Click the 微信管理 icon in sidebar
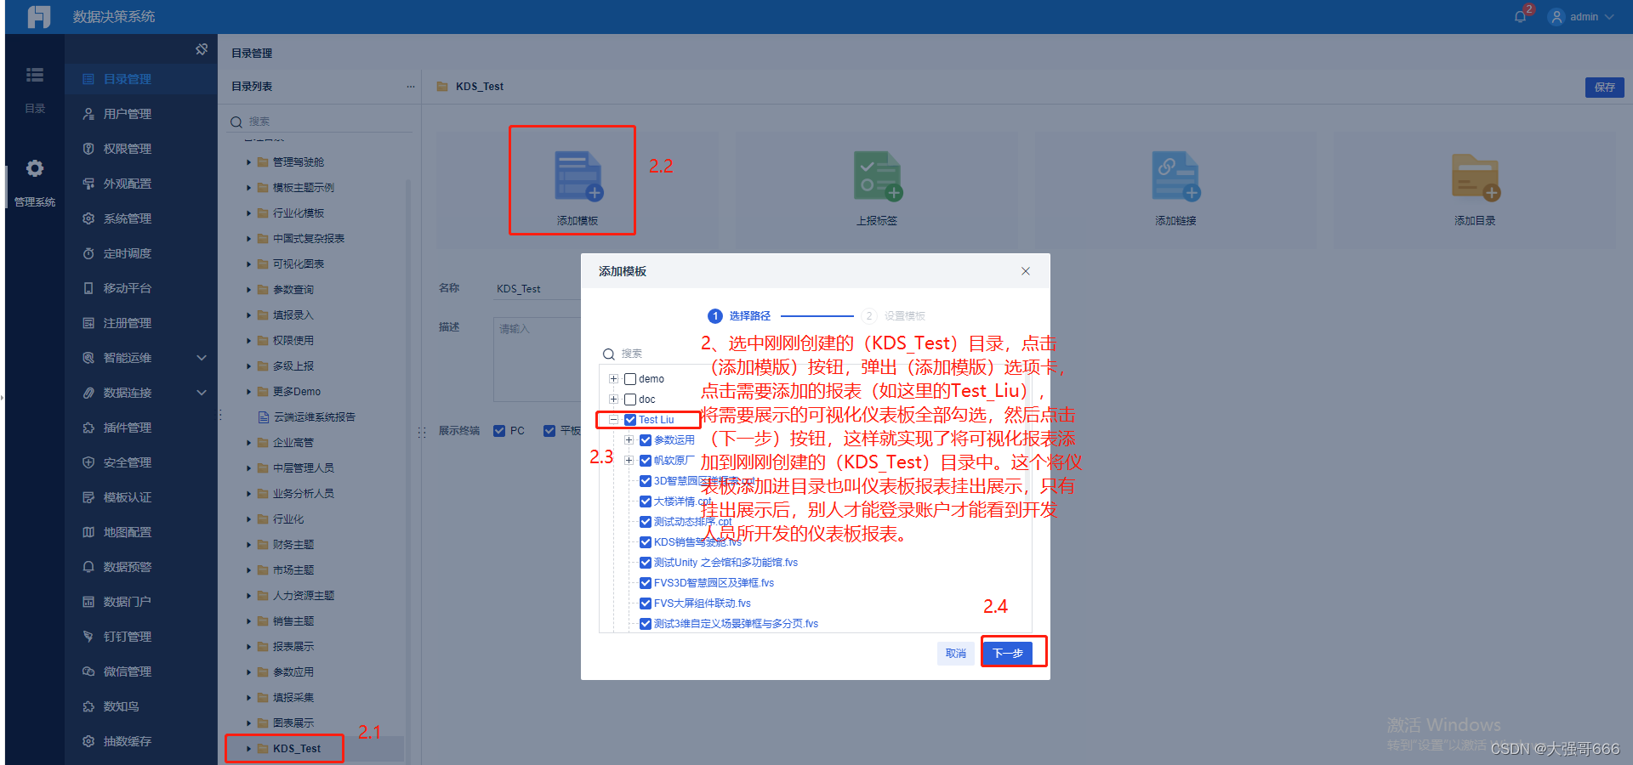This screenshot has height=765, width=1633. click(88, 671)
